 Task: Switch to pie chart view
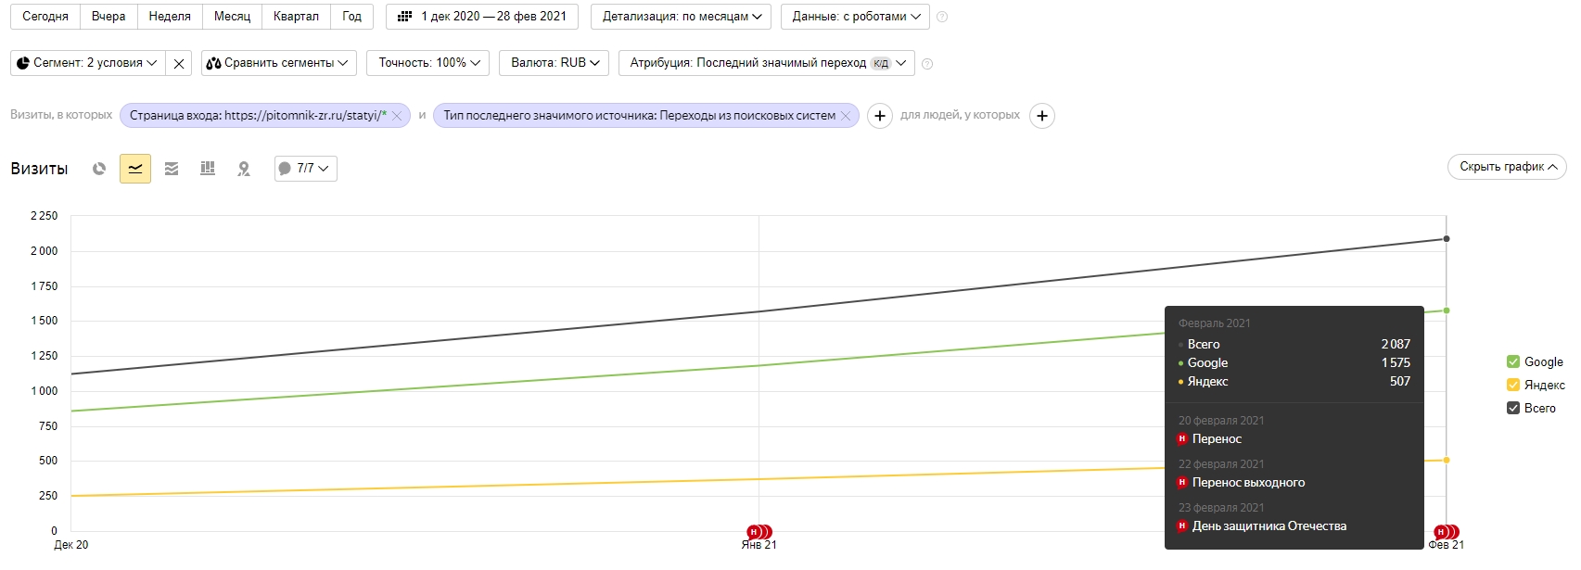(99, 169)
